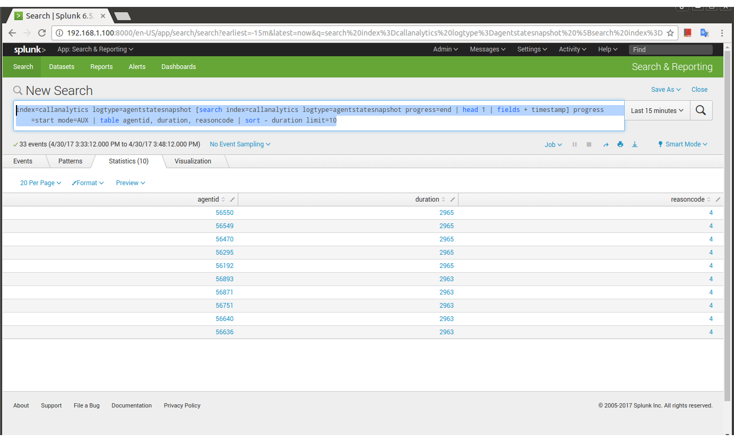
Task: Click the magnifier button to run search
Action: [701, 110]
